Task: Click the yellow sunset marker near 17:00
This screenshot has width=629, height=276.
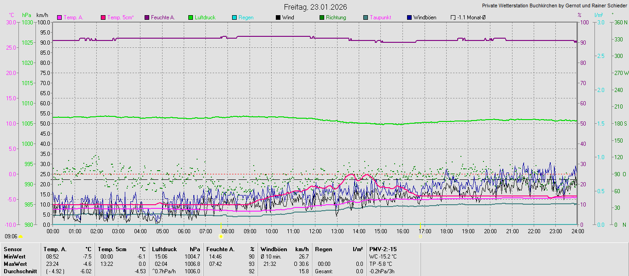Action: [x=420, y=236]
